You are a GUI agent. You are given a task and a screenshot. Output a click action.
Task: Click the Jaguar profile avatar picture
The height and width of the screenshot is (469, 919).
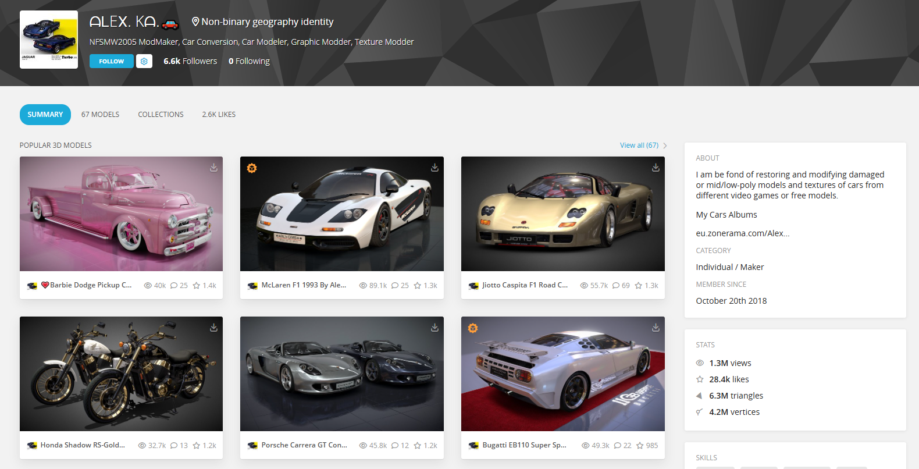(49, 40)
